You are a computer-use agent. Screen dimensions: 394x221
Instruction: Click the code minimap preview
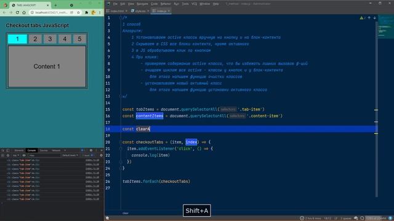[x=386, y=27]
